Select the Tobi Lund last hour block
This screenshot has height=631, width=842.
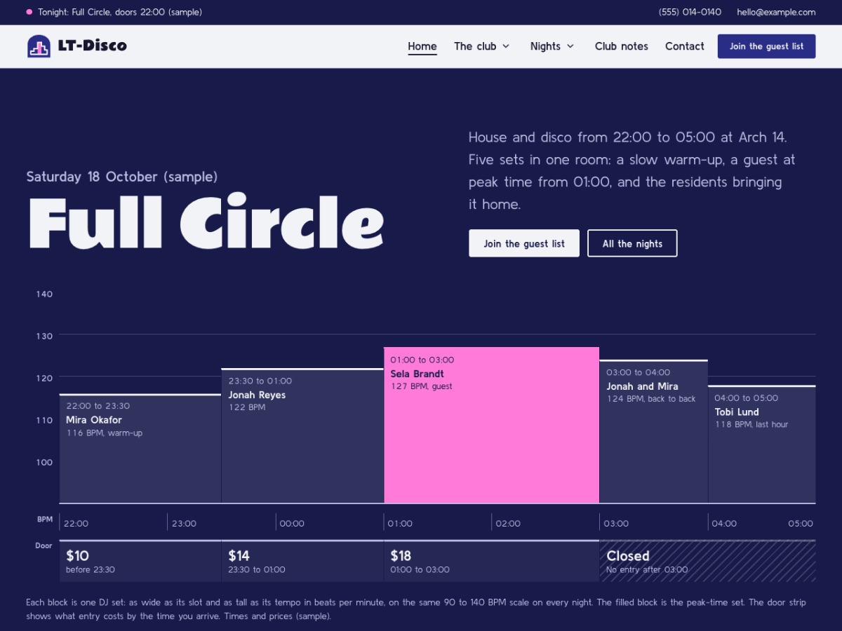click(761, 445)
